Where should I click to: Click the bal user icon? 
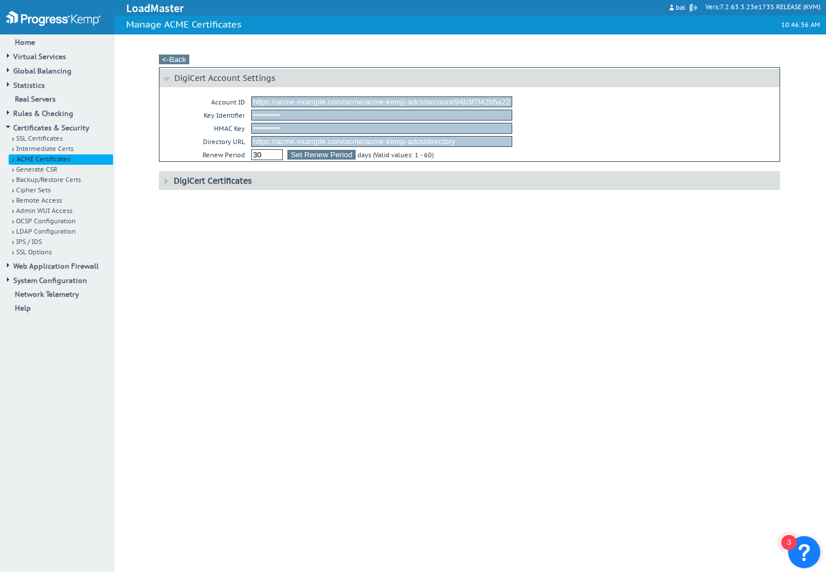click(672, 7)
